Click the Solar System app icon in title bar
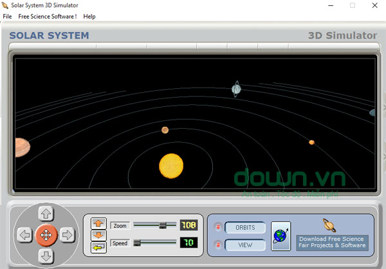This screenshot has width=386, height=269. click(5, 5)
